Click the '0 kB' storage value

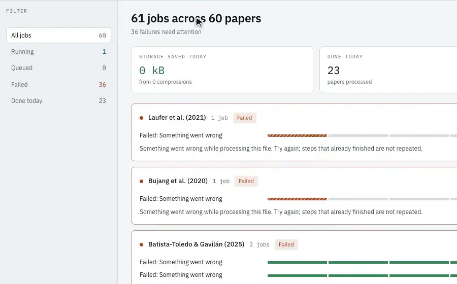point(152,70)
